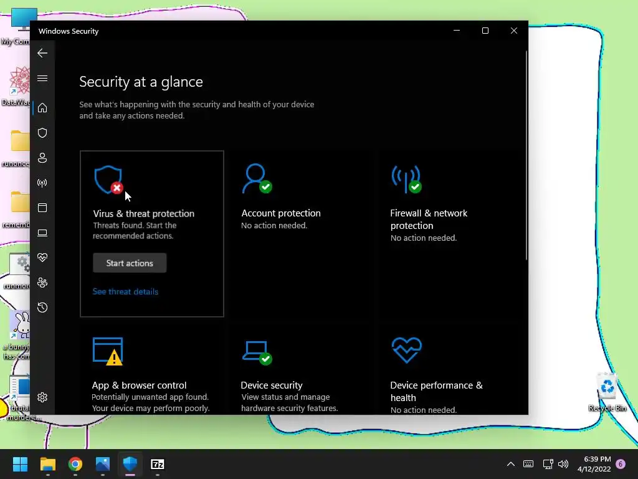This screenshot has width=638, height=479.
Task: Select Windows Security taskbar icon
Action: point(130,464)
